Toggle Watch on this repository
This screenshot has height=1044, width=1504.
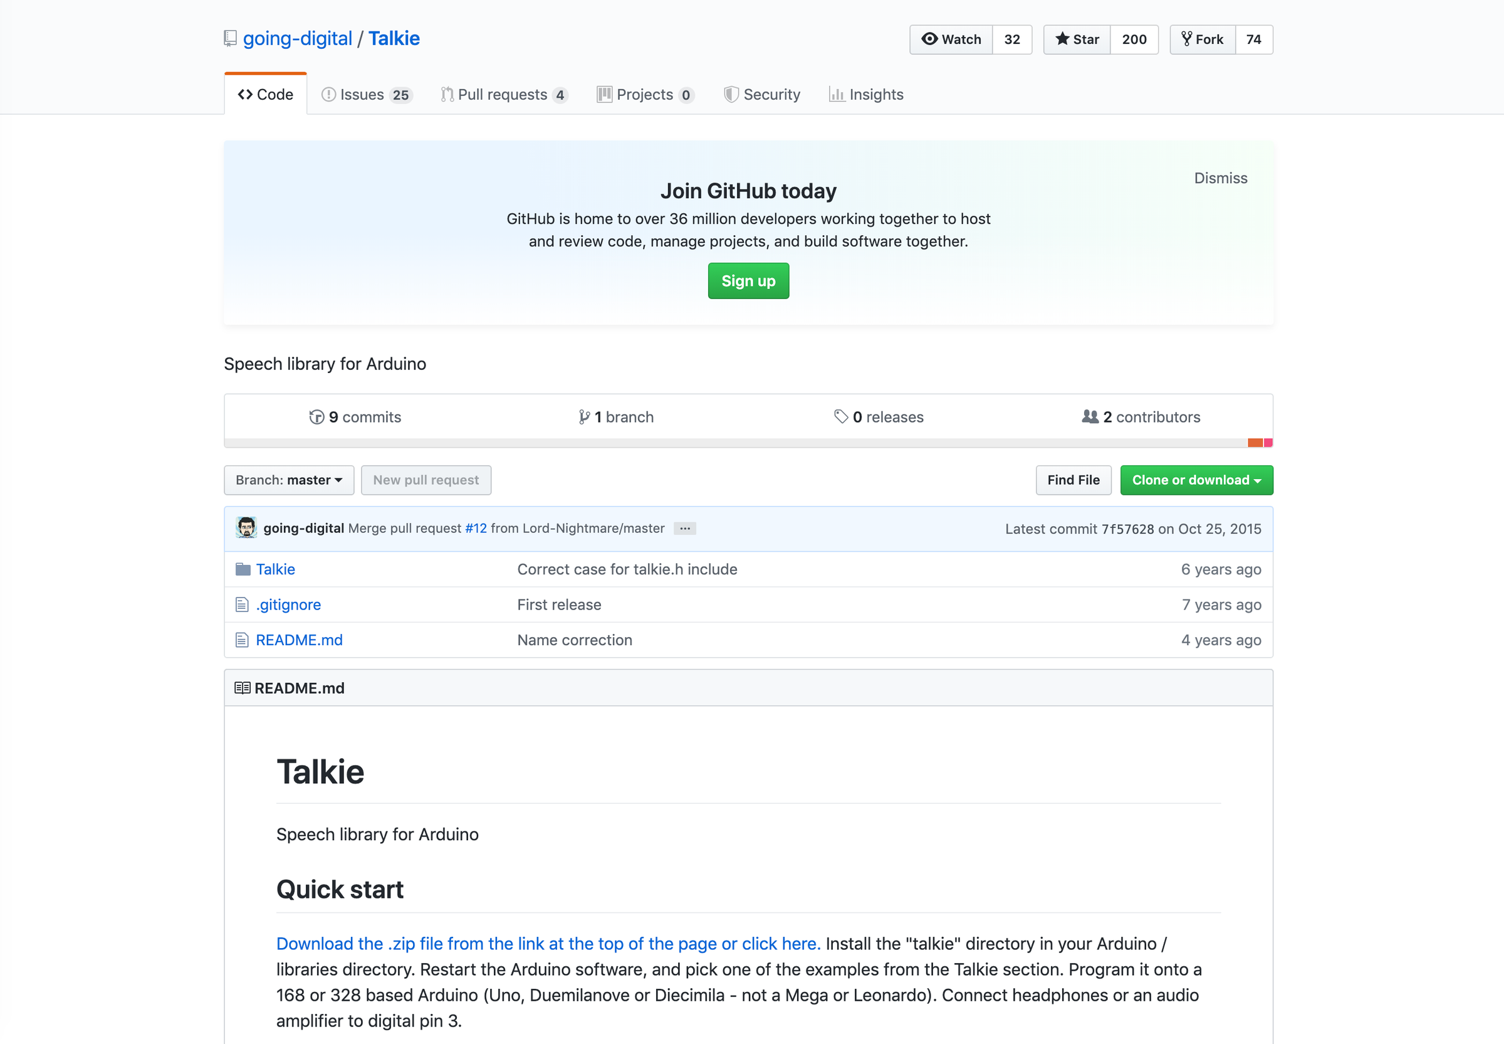pos(951,40)
